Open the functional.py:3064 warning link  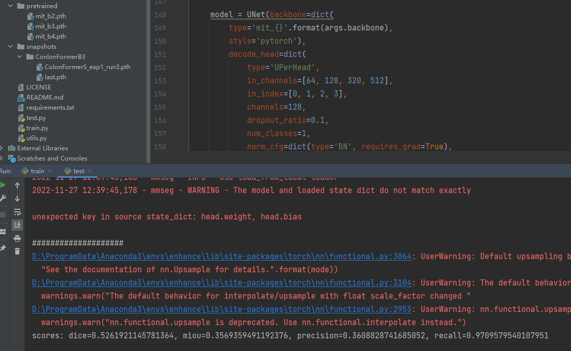(x=221, y=256)
